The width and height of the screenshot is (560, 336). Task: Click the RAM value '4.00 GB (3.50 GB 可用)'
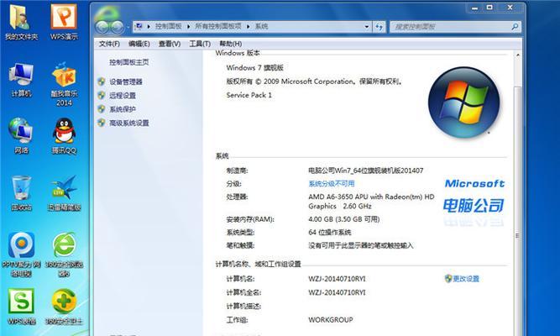(344, 219)
